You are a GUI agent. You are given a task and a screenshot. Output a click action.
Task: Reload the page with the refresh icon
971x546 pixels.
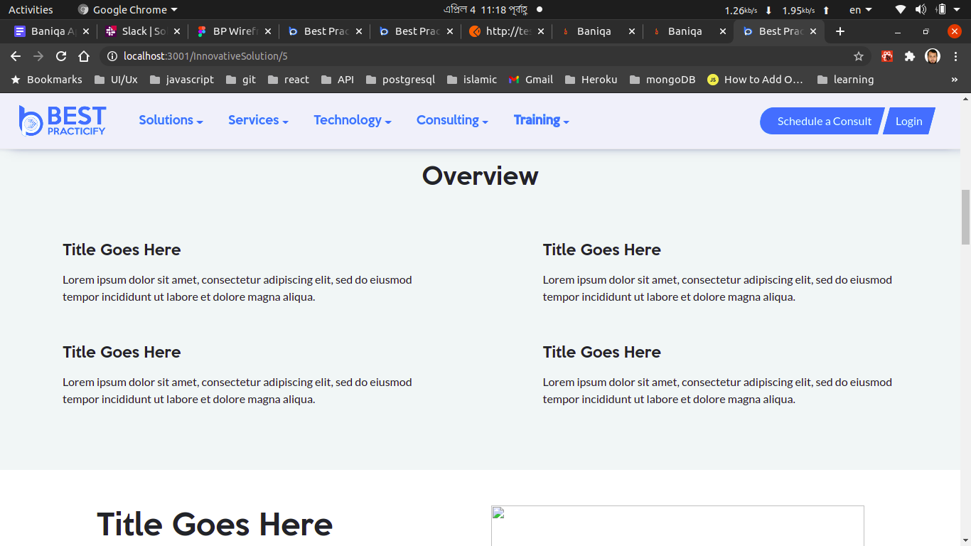click(61, 56)
